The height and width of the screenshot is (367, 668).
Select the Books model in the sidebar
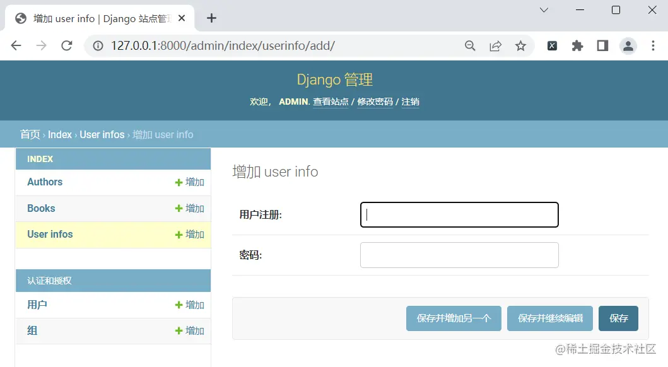click(x=40, y=208)
